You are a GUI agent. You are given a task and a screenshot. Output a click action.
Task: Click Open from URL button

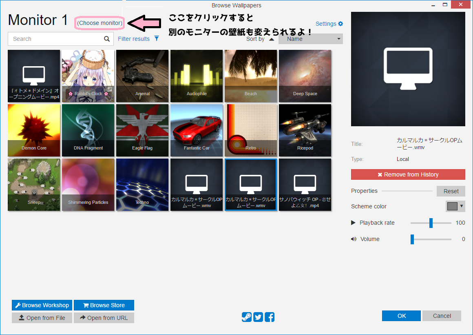pos(104,318)
